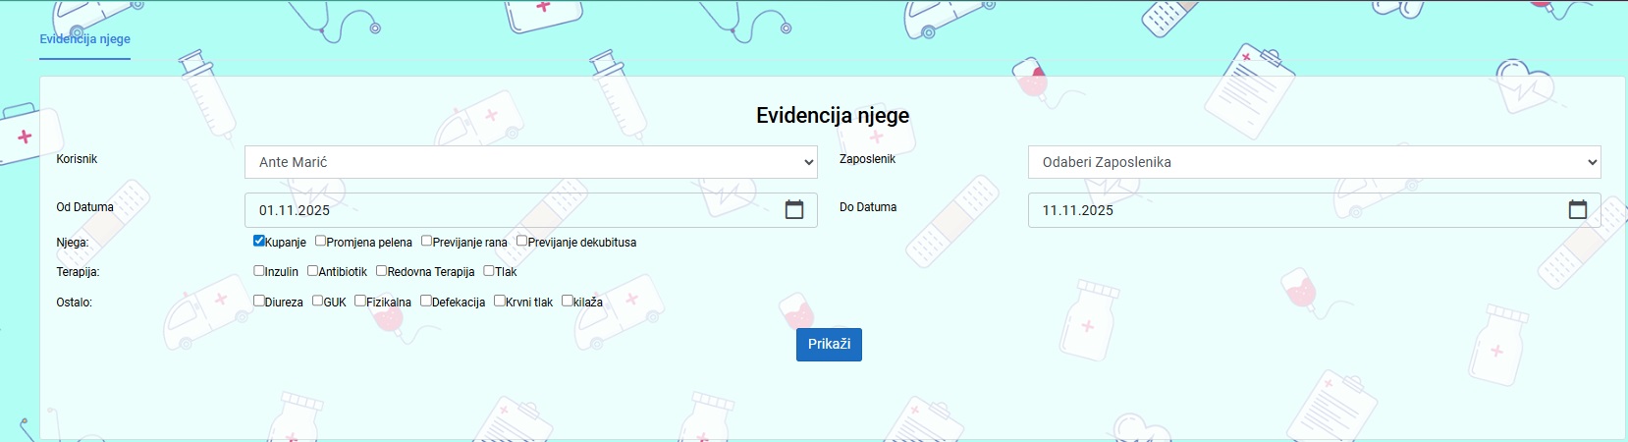Open calendar picker for Do Datuma field
The height and width of the screenshot is (442, 1628).
point(1578,210)
